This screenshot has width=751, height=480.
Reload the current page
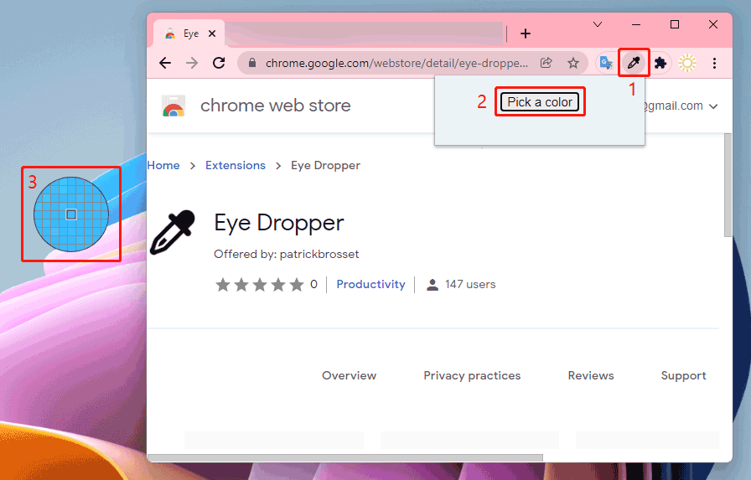tap(219, 63)
